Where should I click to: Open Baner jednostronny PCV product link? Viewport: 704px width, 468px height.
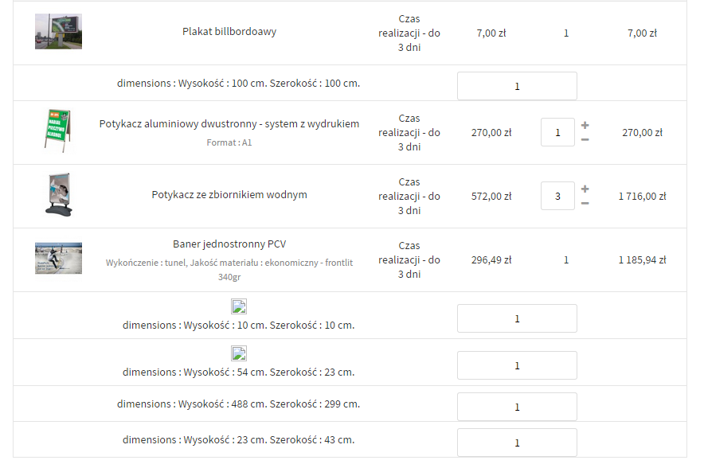229,244
